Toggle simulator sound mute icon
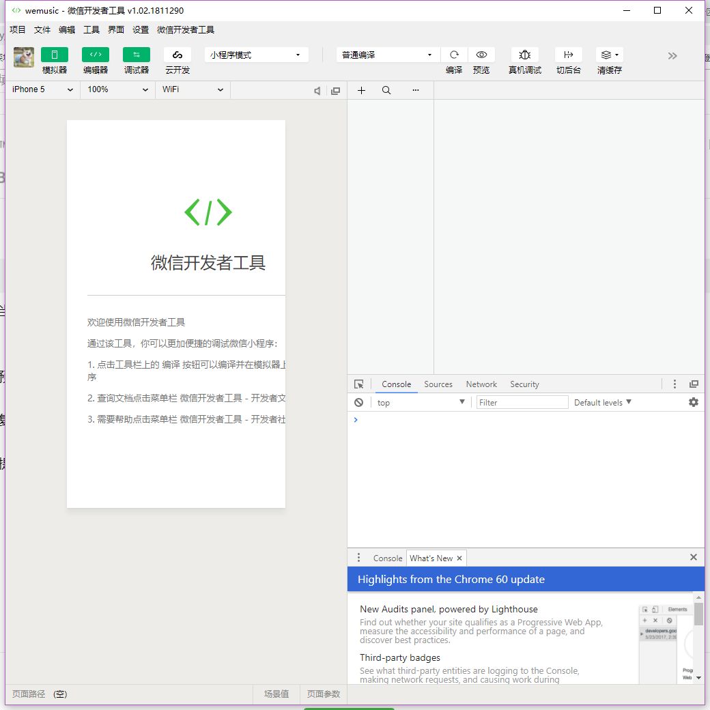The height and width of the screenshot is (710, 710). (317, 91)
